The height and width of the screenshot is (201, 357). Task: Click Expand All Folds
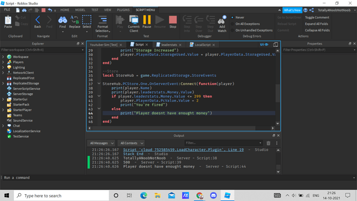click(317, 24)
